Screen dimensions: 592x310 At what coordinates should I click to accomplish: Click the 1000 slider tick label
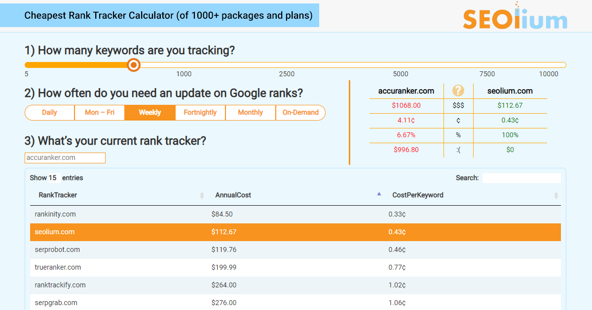184,74
